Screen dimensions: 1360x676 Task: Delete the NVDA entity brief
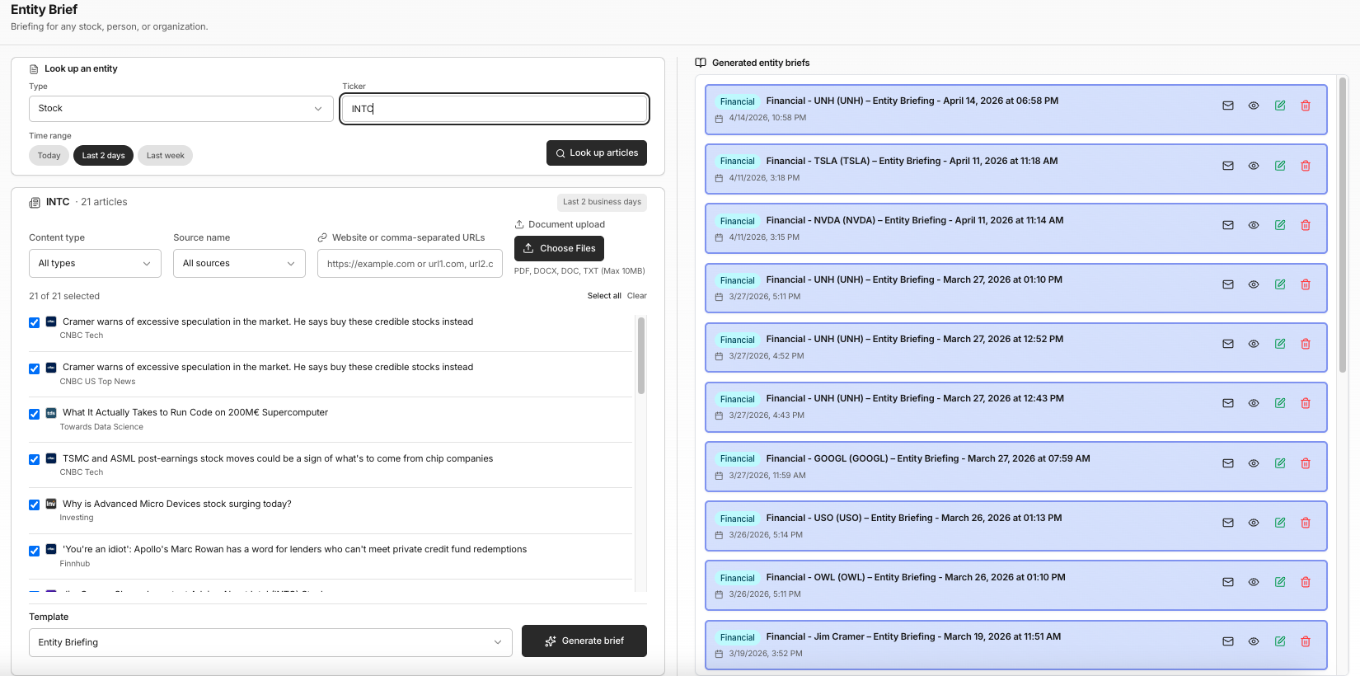(x=1306, y=225)
